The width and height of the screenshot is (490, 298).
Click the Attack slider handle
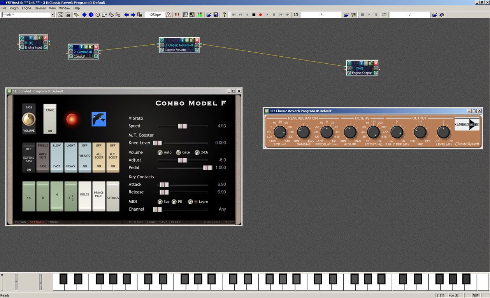coord(164,185)
